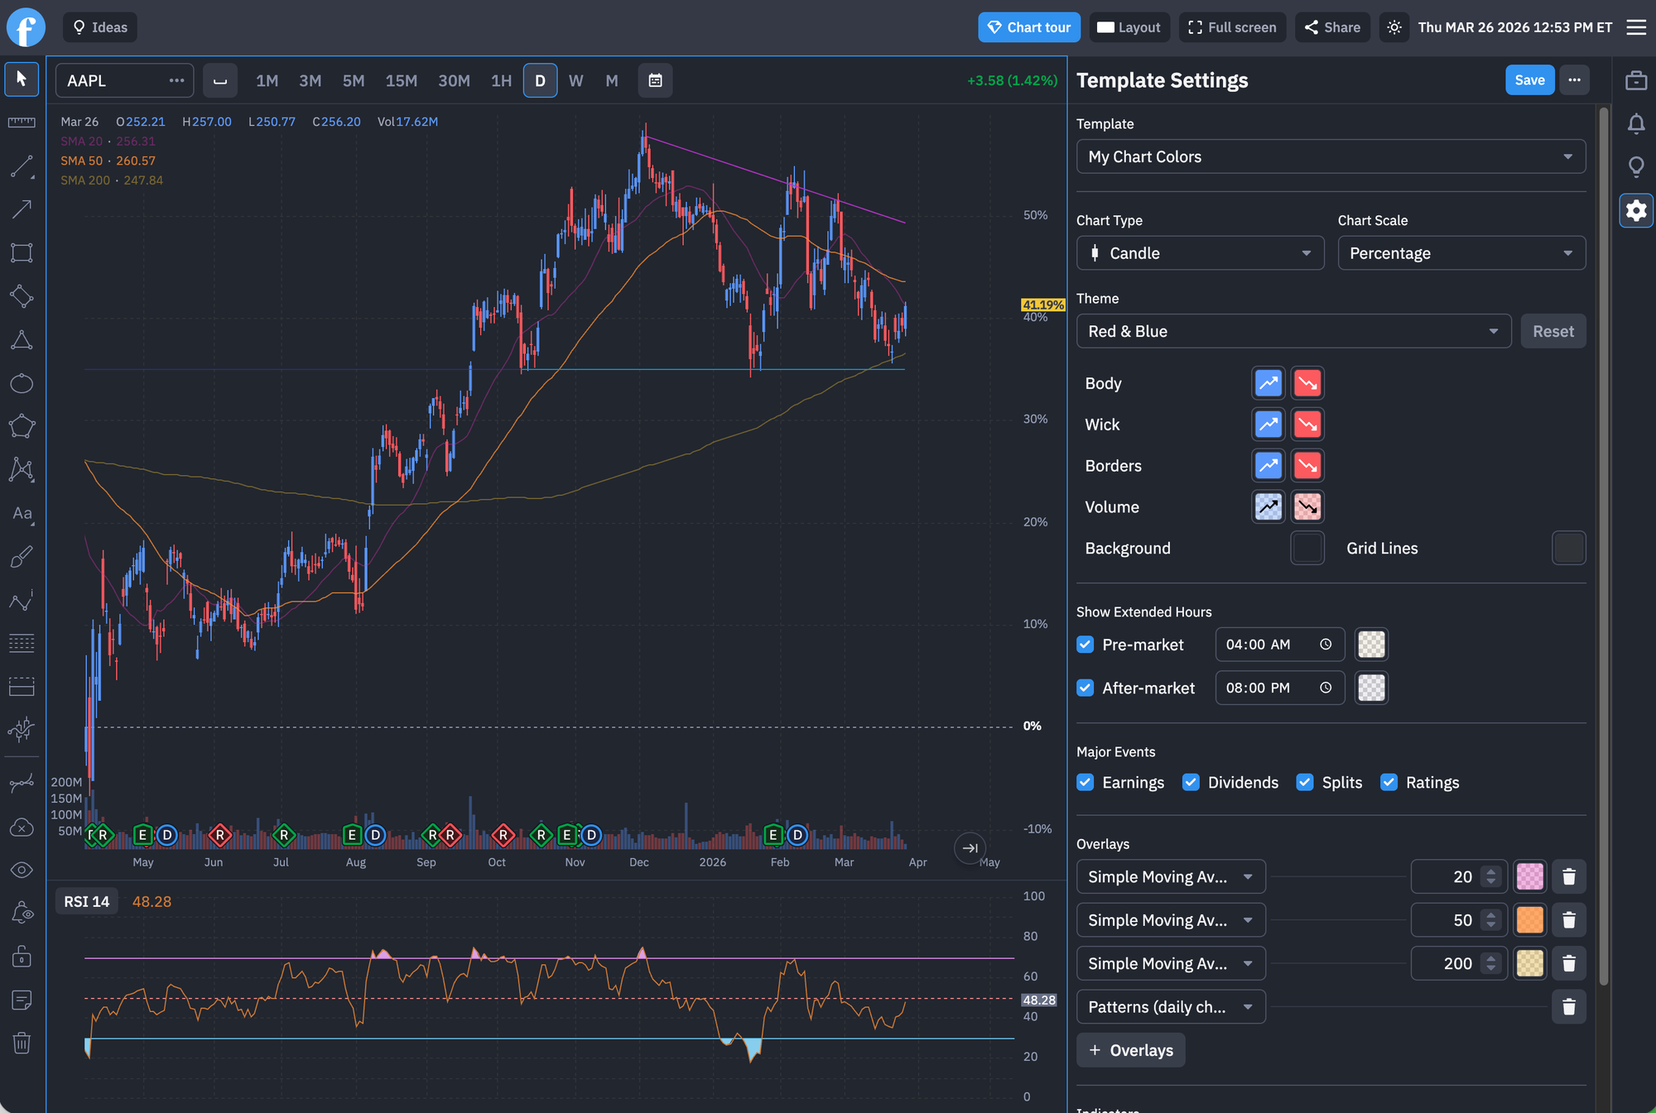Screen dimensions: 1656x1113
Task: Add a new overlay with Overlays button
Action: [1130, 1050]
